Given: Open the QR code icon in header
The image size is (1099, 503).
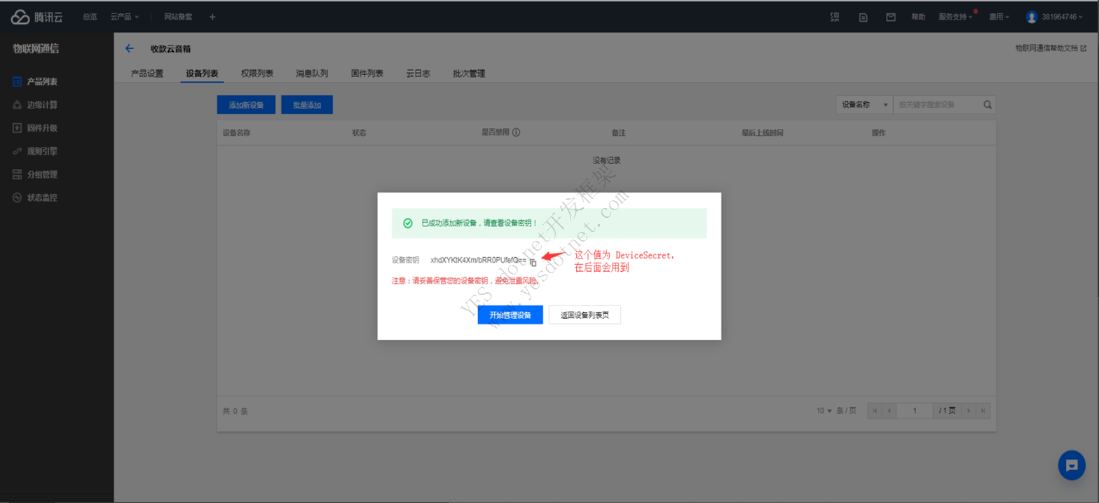Looking at the screenshot, I should tap(835, 17).
